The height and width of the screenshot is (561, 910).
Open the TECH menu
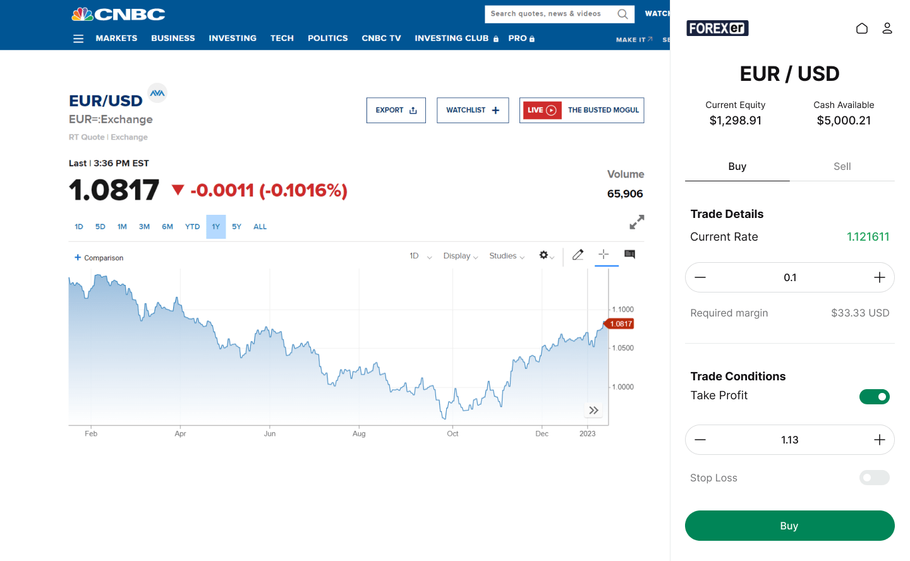tap(282, 39)
